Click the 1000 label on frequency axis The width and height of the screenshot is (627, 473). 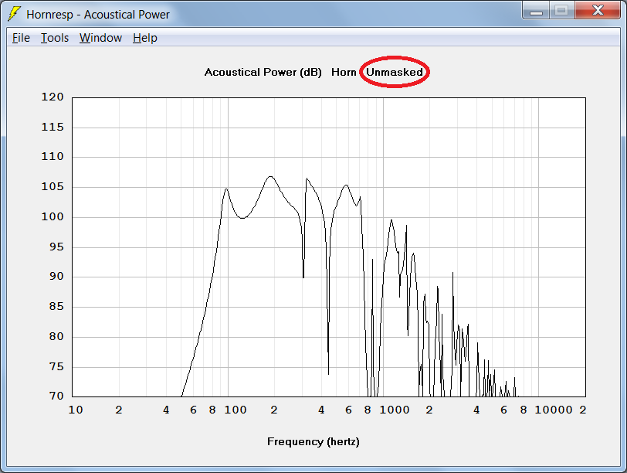395,410
